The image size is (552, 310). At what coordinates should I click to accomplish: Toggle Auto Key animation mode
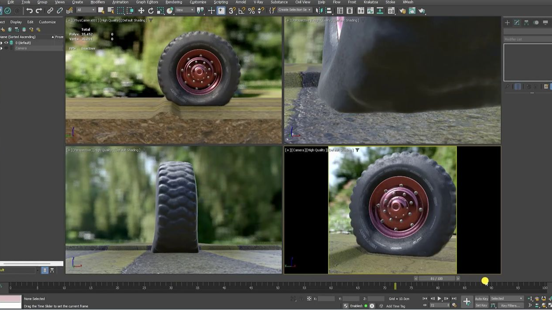coord(482,298)
